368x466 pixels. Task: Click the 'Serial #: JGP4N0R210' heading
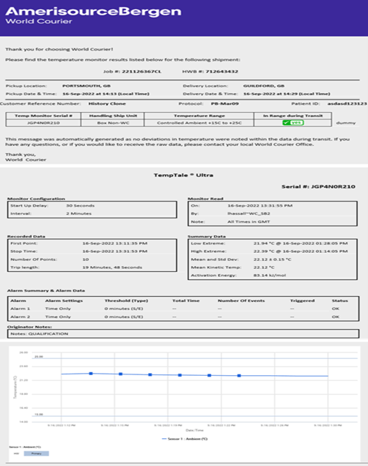click(318, 187)
